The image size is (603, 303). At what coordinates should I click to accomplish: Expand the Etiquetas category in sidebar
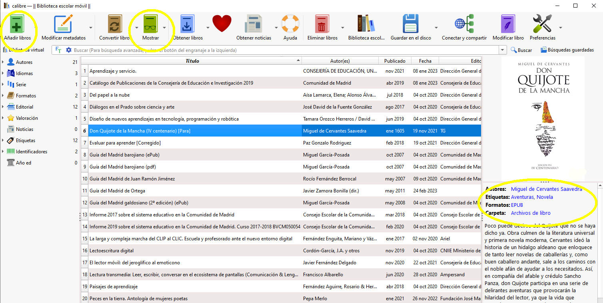(3, 141)
